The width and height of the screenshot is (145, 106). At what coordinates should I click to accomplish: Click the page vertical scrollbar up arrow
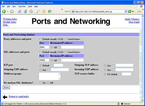(x=143, y=16)
